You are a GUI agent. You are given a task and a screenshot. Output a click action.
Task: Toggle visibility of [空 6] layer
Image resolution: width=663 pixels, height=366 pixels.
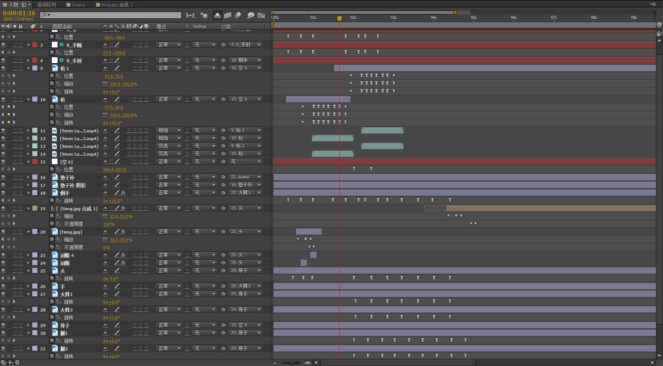(x=3, y=162)
